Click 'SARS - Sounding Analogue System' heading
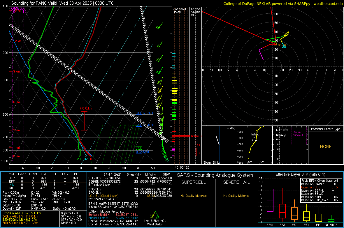 [x=215, y=175]
